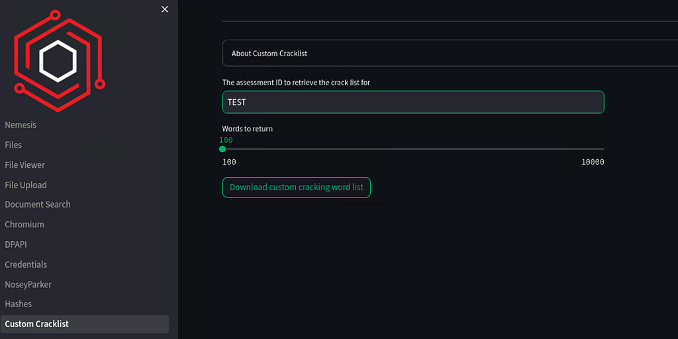Open File Viewer from sidebar
The image size is (678, 339).
[24, 165]
